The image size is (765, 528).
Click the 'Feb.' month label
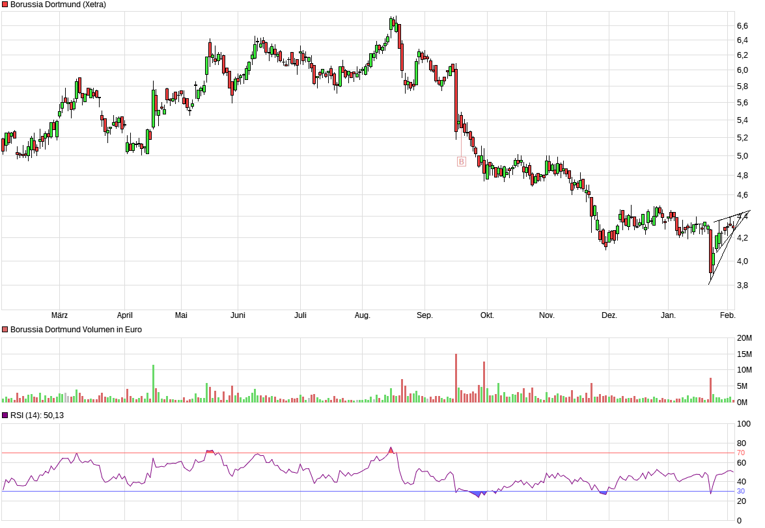click(x=728, y=315)
